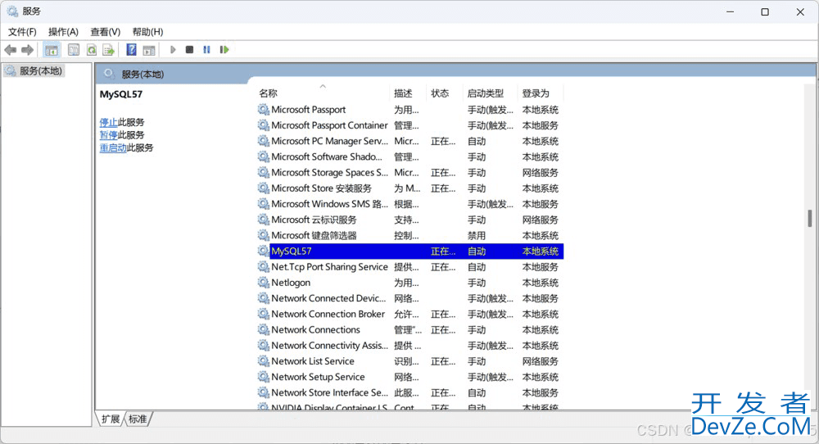This screenshot has width=819, height=444.
Task: Click the gear icon of Microsoft Passport
Action: click(263, 110)
